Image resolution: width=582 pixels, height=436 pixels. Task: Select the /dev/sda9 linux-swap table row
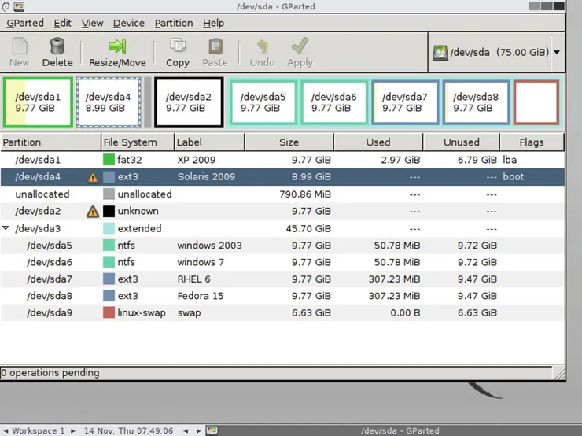236,312
